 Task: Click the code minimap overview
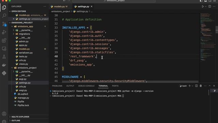pos(207,37)
